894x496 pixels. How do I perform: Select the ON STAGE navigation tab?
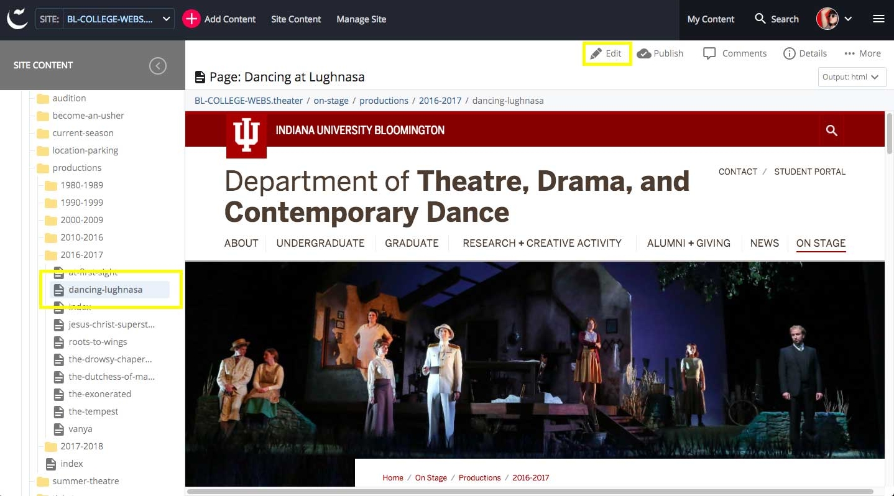821,243
